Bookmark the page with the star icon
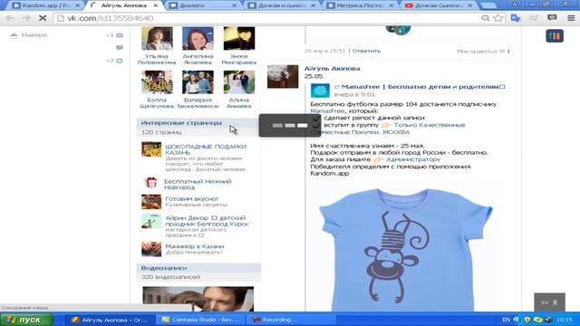Image resolution: width=580 pixels, height=326 pixels. click(498, 18)
